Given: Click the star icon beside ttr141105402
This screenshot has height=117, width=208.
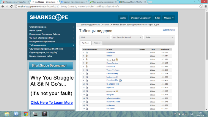Looking at the screenshot, I should (x=87, y=84).
